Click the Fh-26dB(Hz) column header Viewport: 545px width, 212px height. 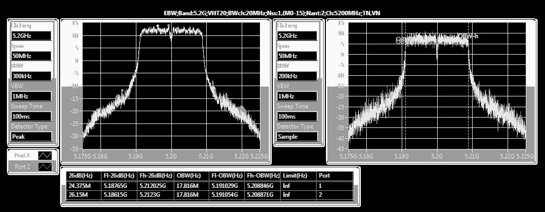[157, 176]
